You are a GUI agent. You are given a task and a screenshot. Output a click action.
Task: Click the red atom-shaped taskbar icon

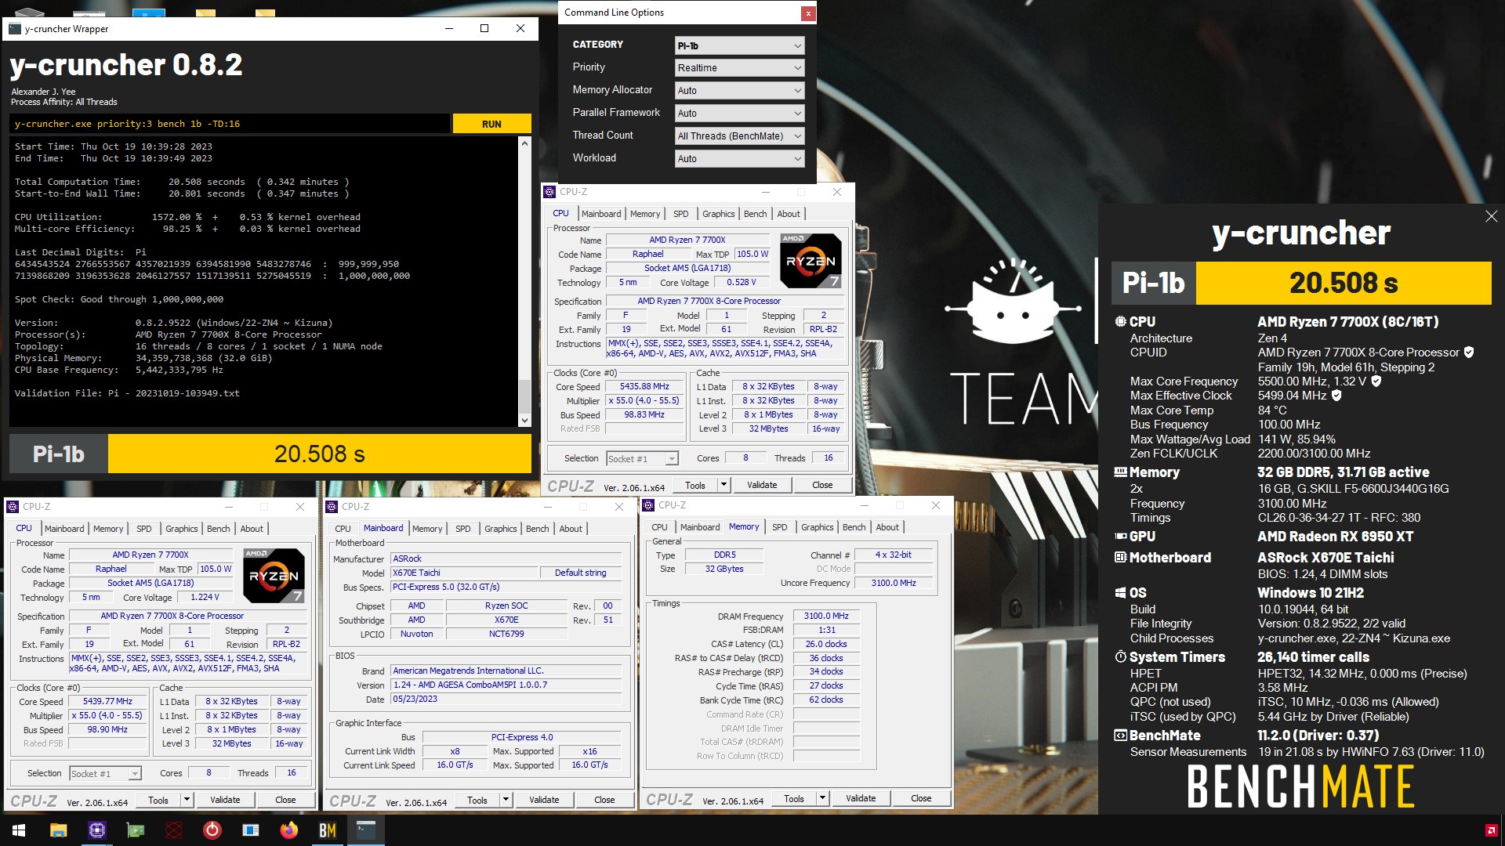pos(173,830)
